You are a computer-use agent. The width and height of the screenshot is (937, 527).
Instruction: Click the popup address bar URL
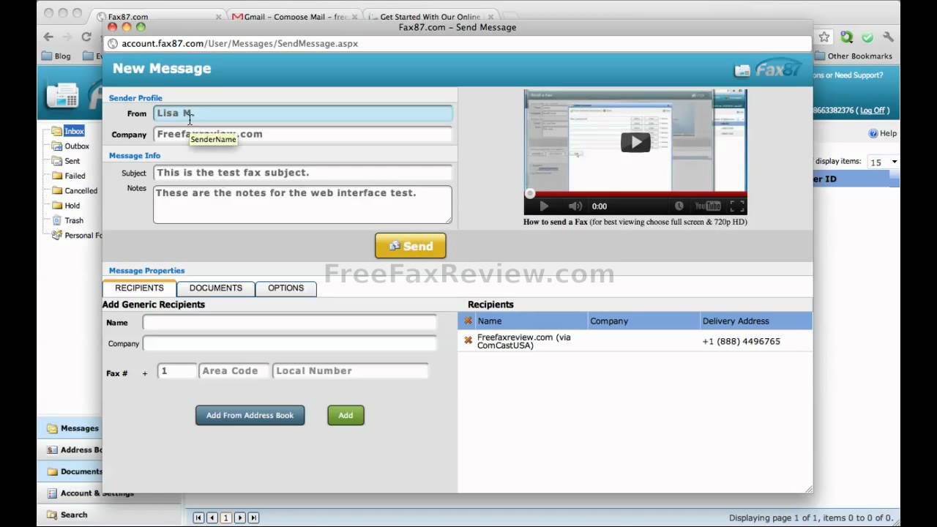tap(239, 43)
